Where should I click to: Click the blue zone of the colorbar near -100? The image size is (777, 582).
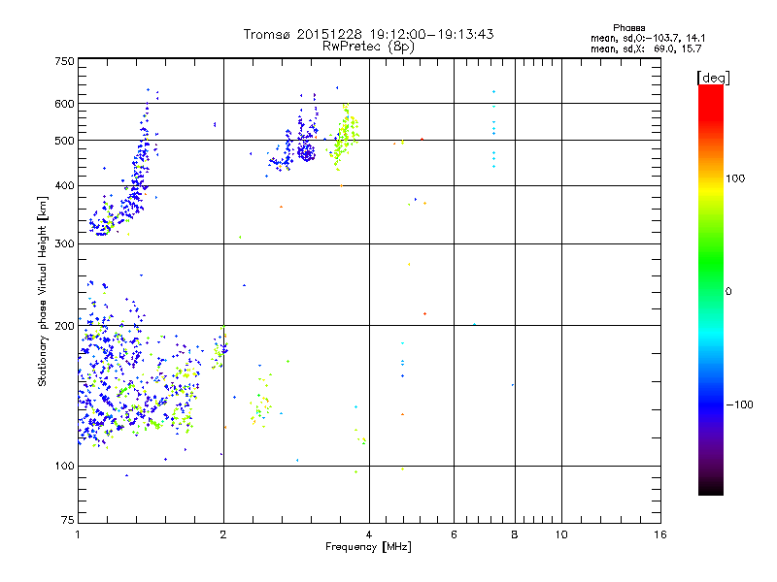click(x=711, y=404)
